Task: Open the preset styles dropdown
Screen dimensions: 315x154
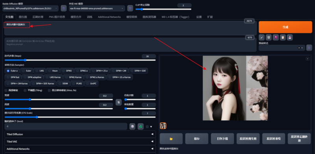Action: (x=282, y=48)
